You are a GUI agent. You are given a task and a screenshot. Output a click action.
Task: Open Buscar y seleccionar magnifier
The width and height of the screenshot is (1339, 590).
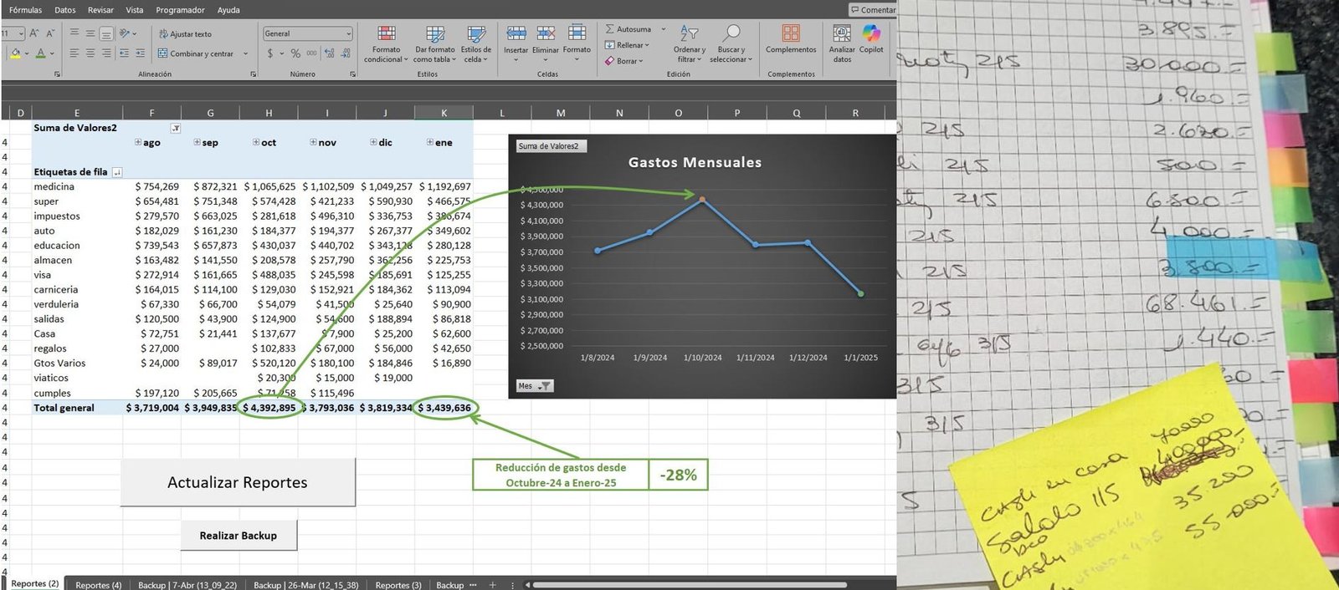(731, 34)
